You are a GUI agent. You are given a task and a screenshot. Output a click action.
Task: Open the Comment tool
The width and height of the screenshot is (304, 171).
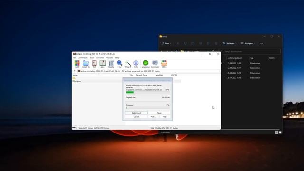tap(155, 64)
